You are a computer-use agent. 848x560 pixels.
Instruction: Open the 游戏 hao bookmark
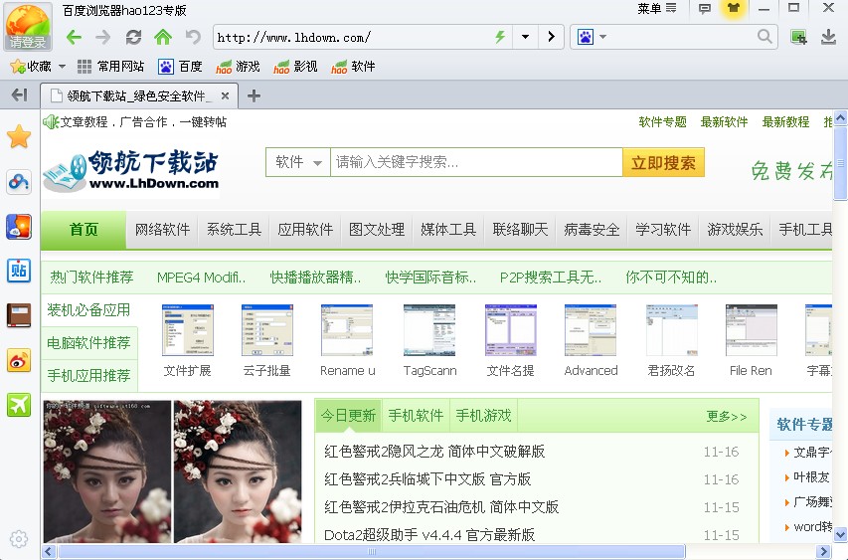(x=238, y=67)
